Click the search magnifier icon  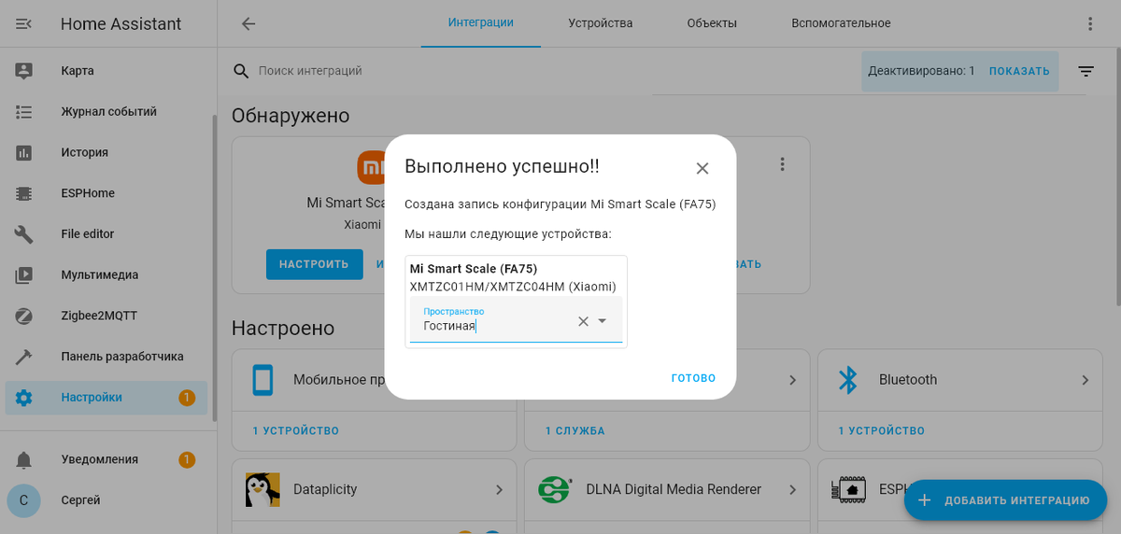(241, 71)
